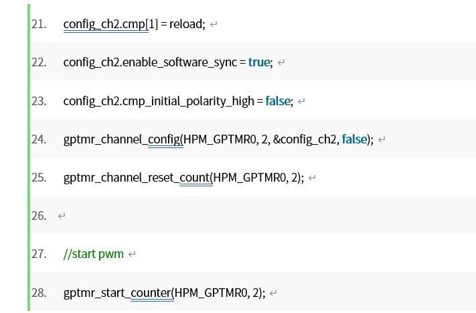Viewport: 476px width, 313px height.
Task: Click the return mark after reload;
Action: click(x=214, y=24)
